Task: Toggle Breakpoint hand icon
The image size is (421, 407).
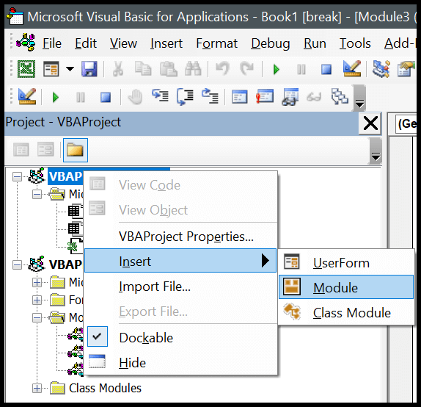Action: point(135,97)
